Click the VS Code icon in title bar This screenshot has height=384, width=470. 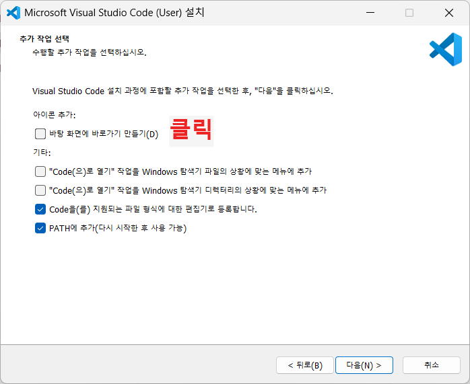point(13,13)
